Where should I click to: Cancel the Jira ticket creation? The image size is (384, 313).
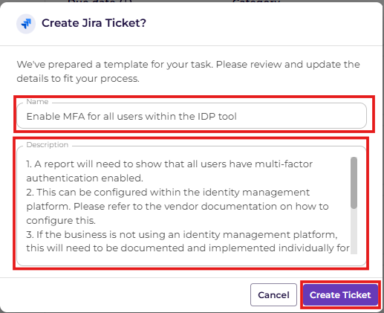click(x=273, y=295)
